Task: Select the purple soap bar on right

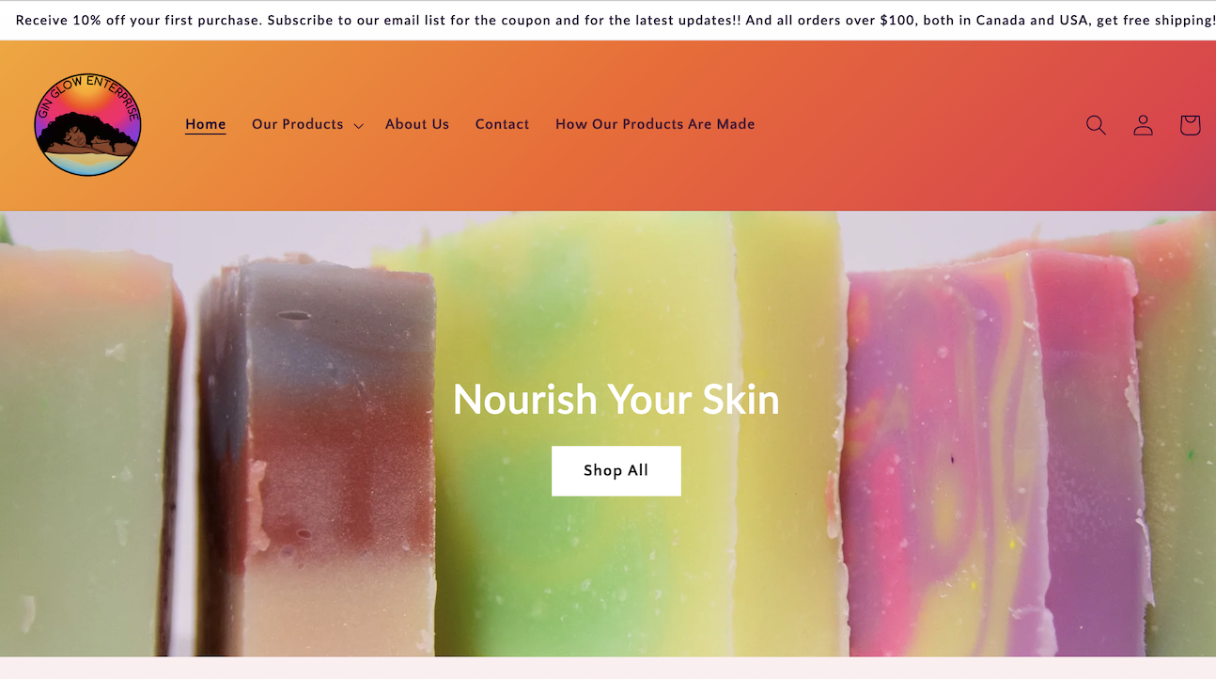Action: [1090, 451]
